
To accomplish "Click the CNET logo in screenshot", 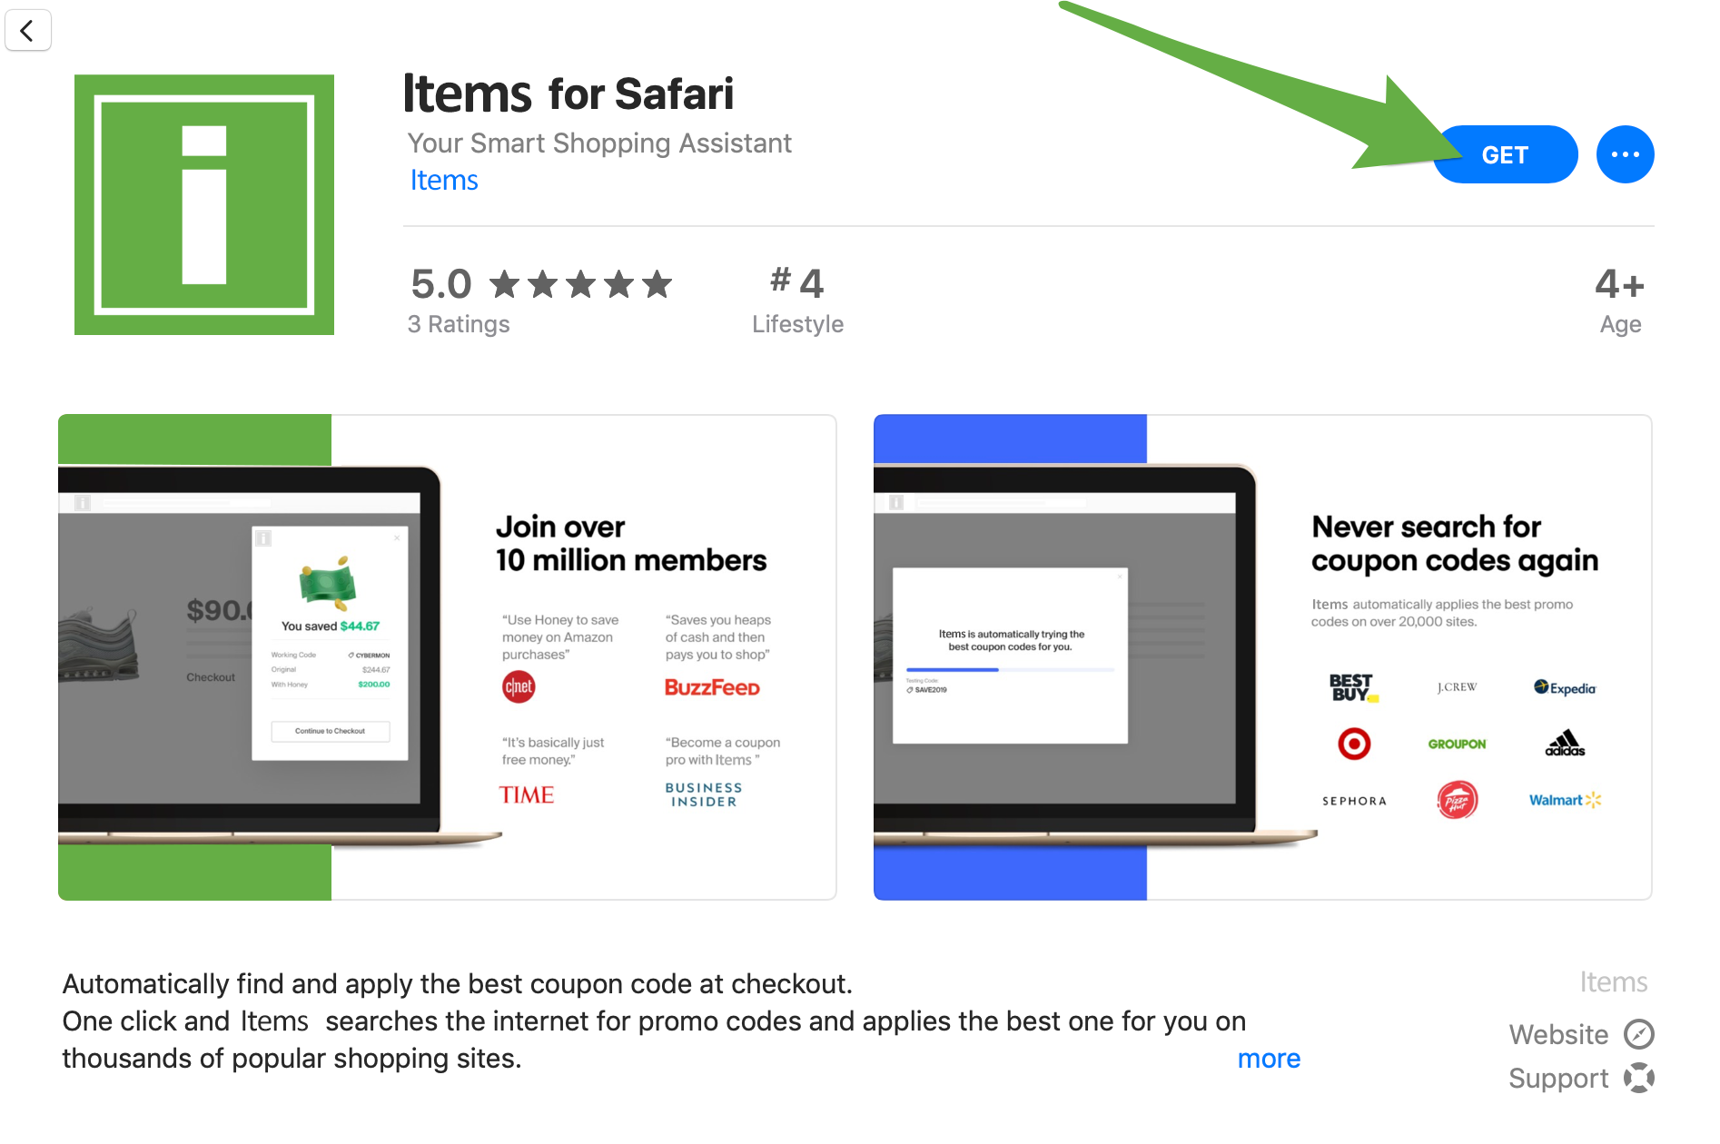I will tap(519, 686).
